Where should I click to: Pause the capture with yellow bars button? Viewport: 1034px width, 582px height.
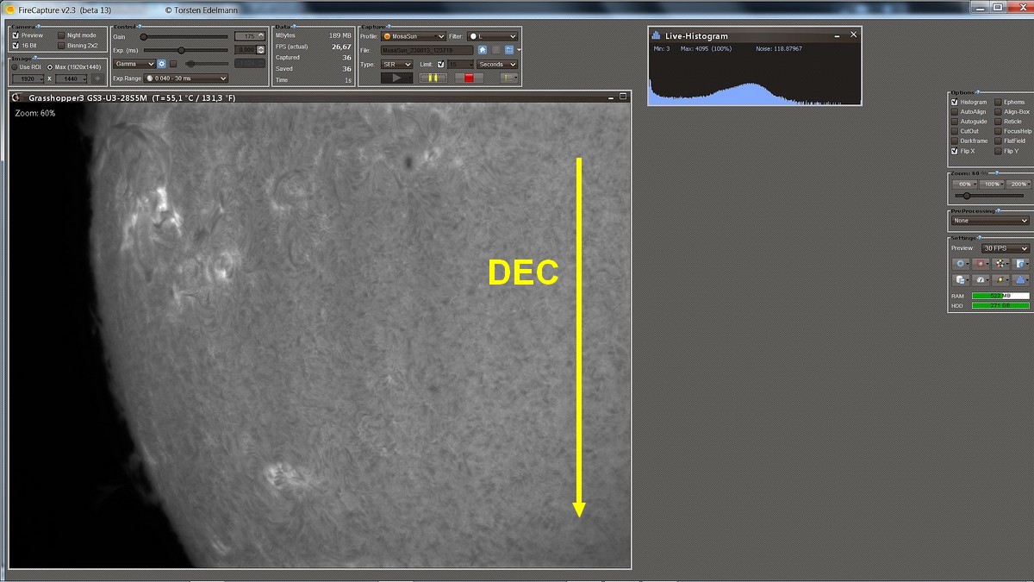433,78
